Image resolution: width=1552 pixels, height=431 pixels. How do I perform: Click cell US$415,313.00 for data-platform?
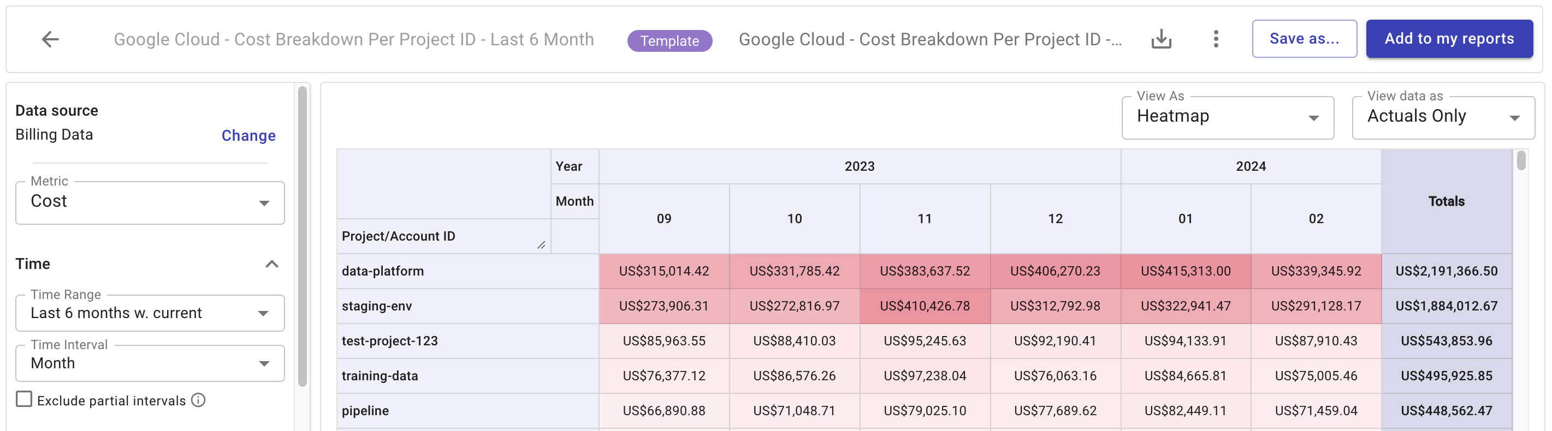[1186, 271]
